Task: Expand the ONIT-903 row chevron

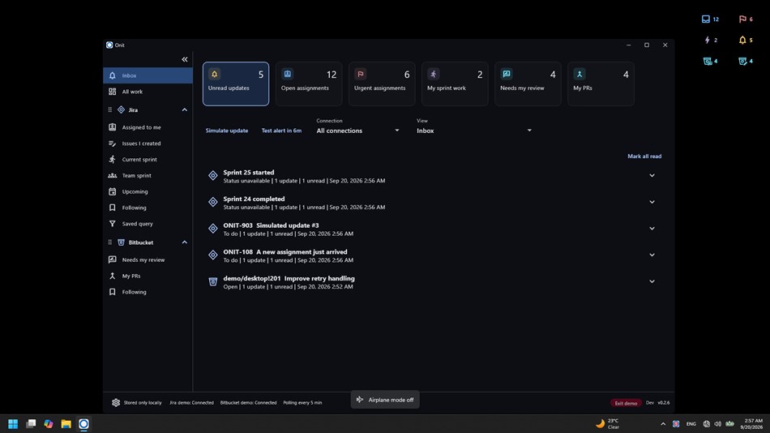Action: pos(652,229)
